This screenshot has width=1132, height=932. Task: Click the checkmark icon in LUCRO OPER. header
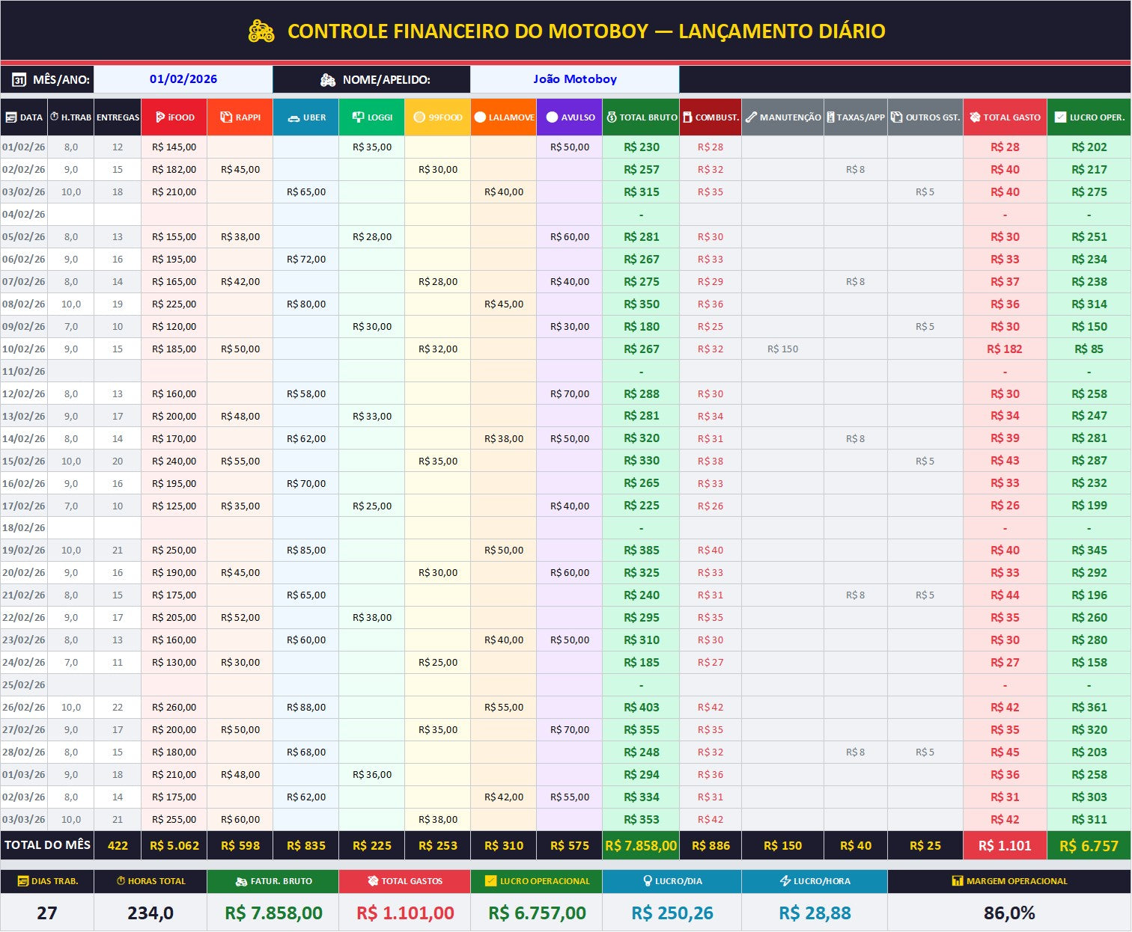(1060, 117)
